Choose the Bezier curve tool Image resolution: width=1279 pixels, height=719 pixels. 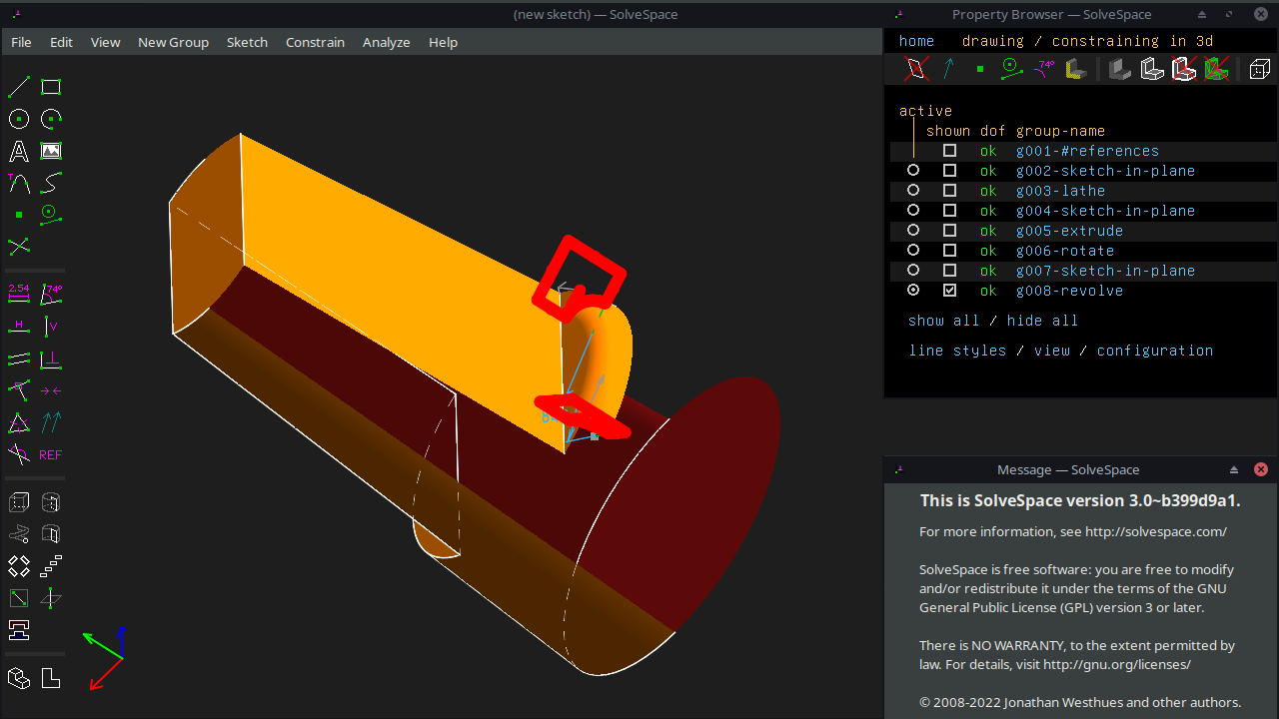click(x=50, y=183)
